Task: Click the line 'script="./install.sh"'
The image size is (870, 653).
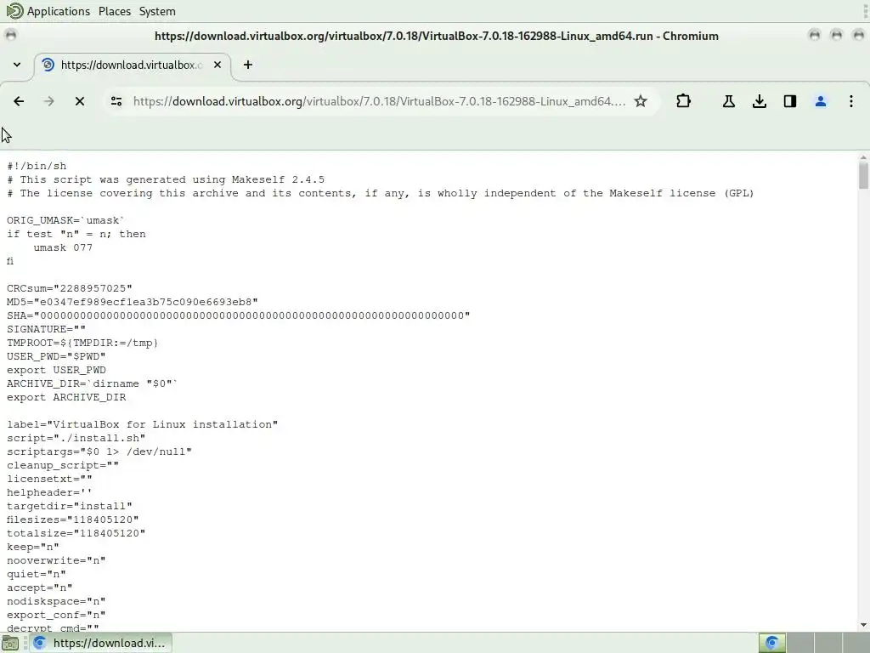Action: pyautogui.click(x=76, y=438)
